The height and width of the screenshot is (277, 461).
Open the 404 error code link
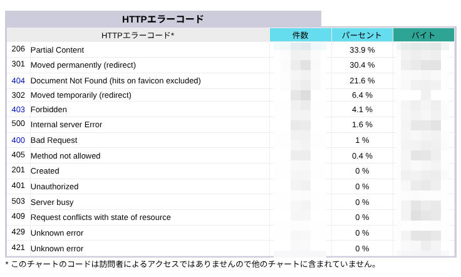tap(18, 81)
